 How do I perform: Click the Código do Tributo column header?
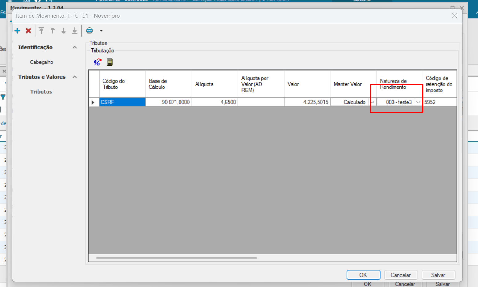pyautogui.click(x=122, y=84)
